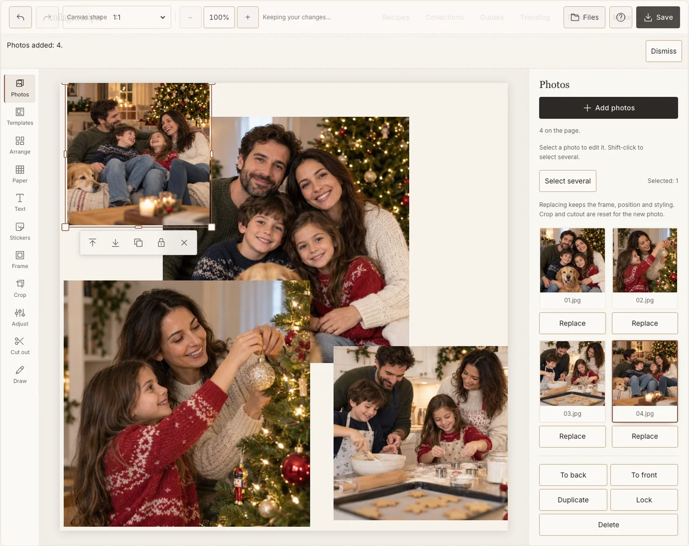The image size is (689, 546).
Task: Select the 04.jpg thumbnail
Action: point(645,381)
